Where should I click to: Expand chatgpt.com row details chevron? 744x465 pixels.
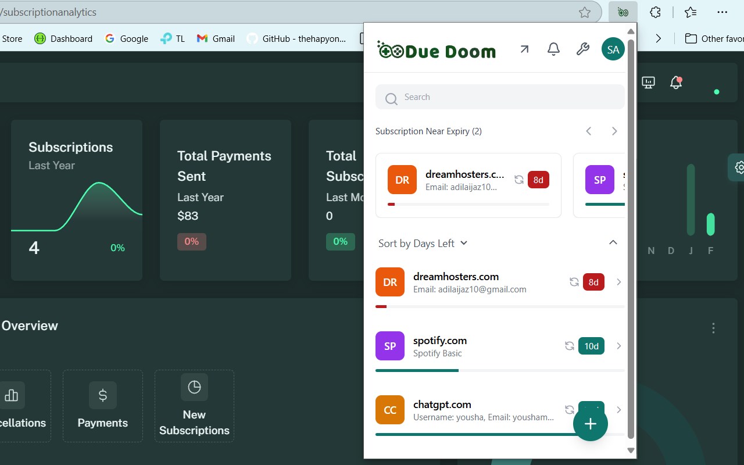(x=618, y=410)
